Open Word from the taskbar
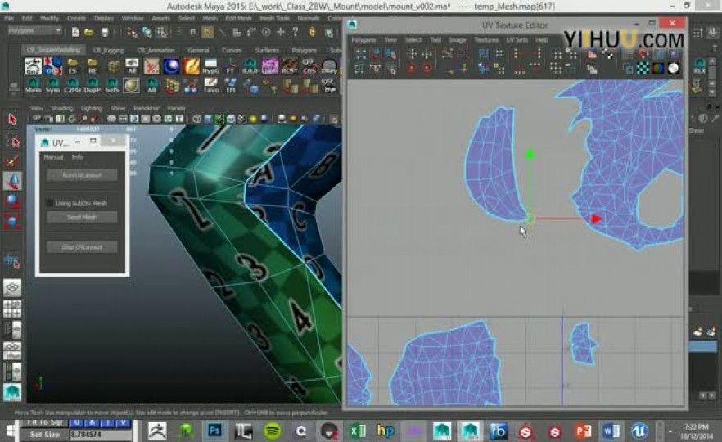Viewport: 722px width, 442px height. (x=611, y=431)
